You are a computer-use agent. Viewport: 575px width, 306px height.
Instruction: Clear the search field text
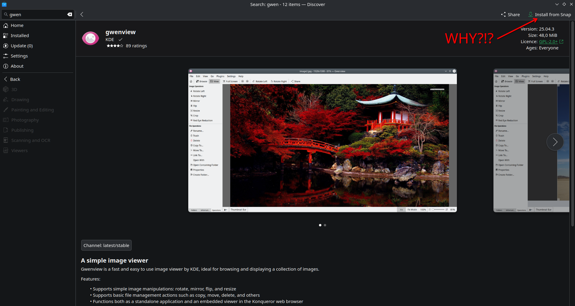pyautogui.click(x=70, y=14)
